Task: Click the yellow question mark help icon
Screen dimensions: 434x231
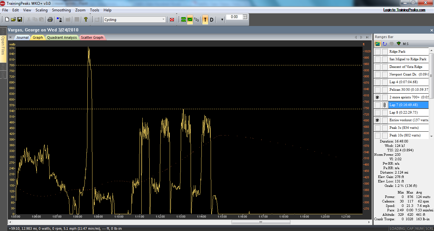Action: coord(86,20)
